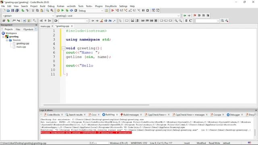The image size is (258, 145).
Task: Place cursor on line 9 cout<<"Hello
Action: click(79, 66)
